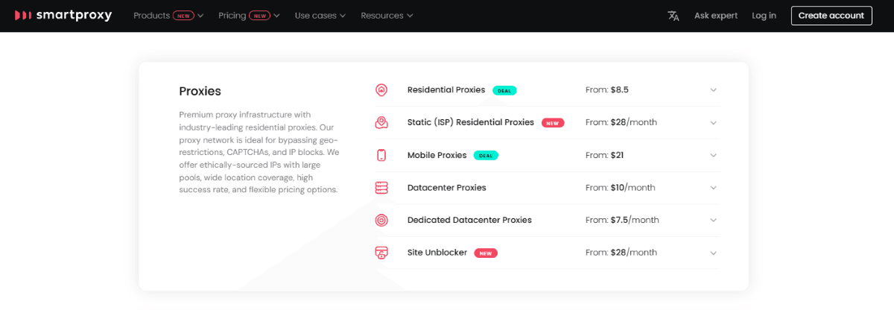Click the Datacenter Proxies server icon
The width and height of the screenshot is (894, 310).
pos(381,188)
